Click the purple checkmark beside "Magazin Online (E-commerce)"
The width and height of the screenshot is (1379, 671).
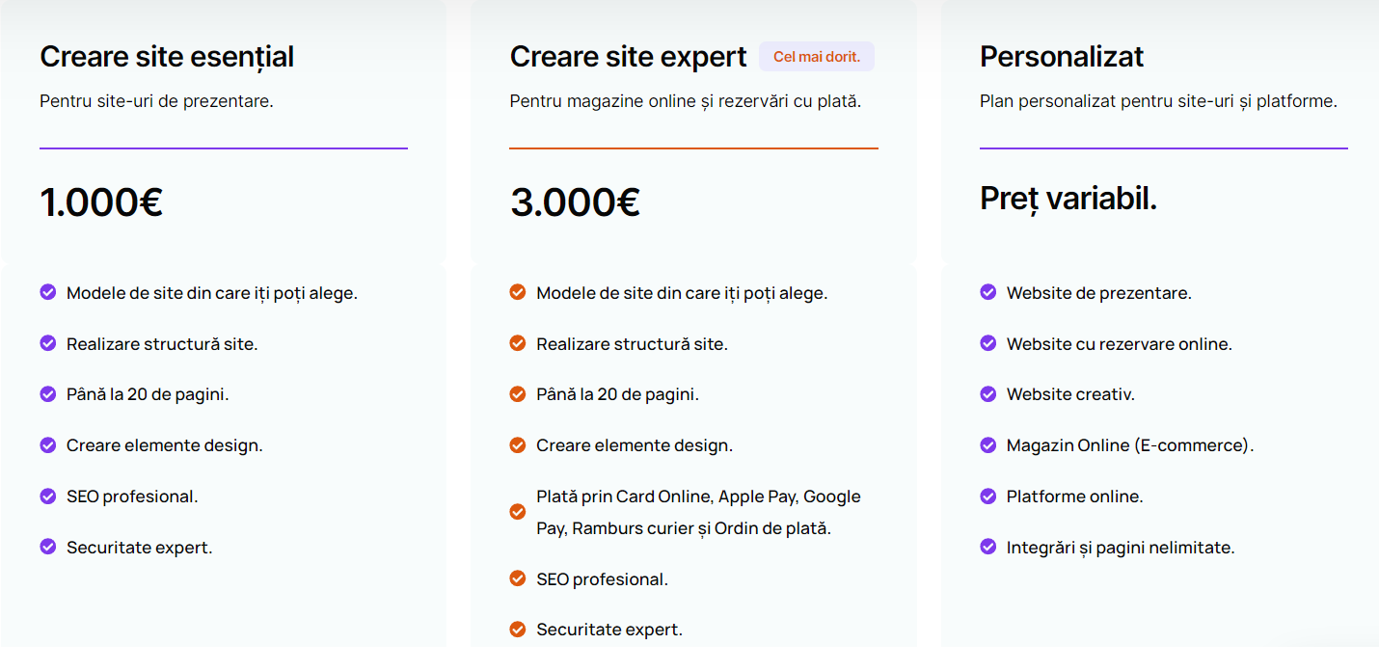point(987,444)
